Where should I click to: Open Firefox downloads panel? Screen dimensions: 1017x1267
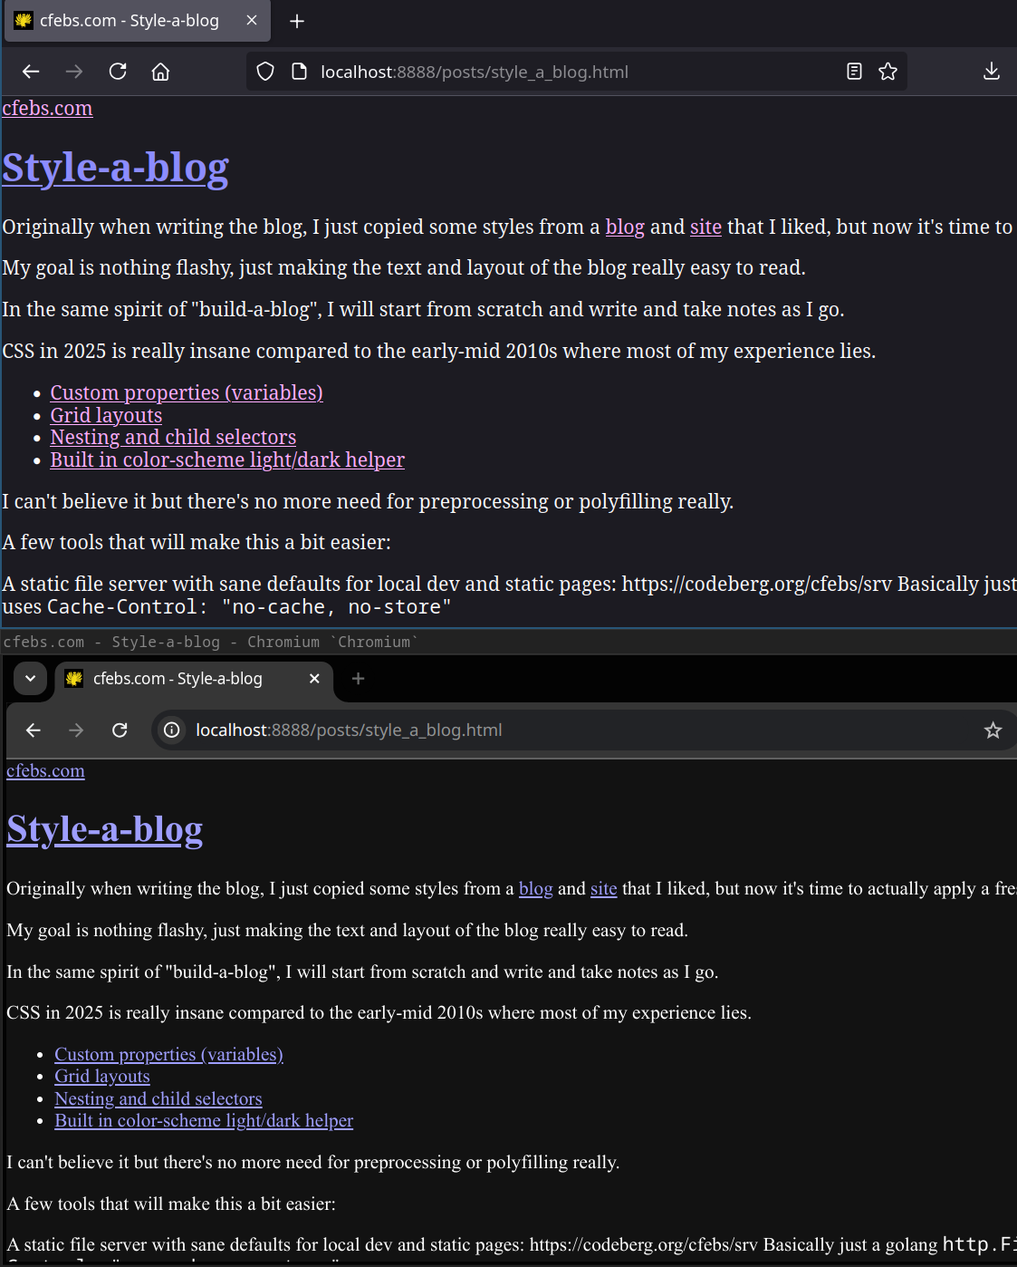(992, 72)
